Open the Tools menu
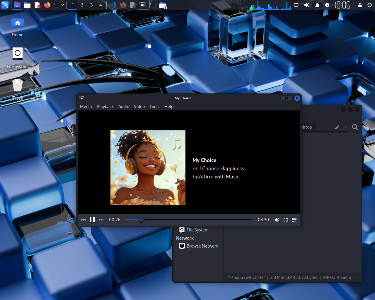Screen dimensions: 375x300 pyautogui.click(x=154, y=107)
